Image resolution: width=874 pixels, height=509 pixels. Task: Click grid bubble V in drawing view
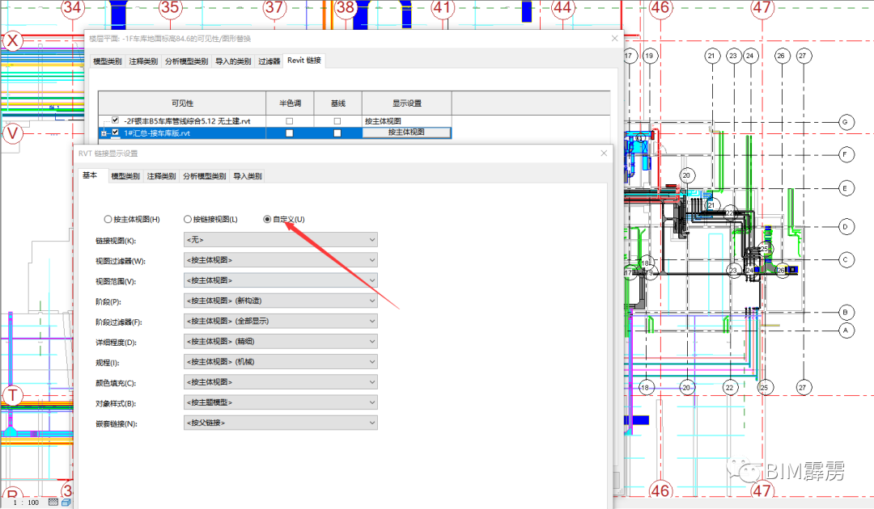click(12, 134)
